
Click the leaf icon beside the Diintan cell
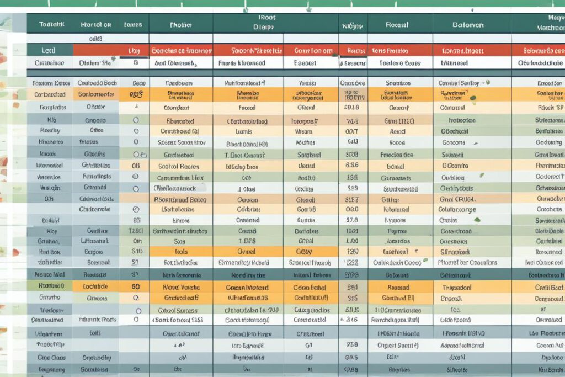[113, 58]
